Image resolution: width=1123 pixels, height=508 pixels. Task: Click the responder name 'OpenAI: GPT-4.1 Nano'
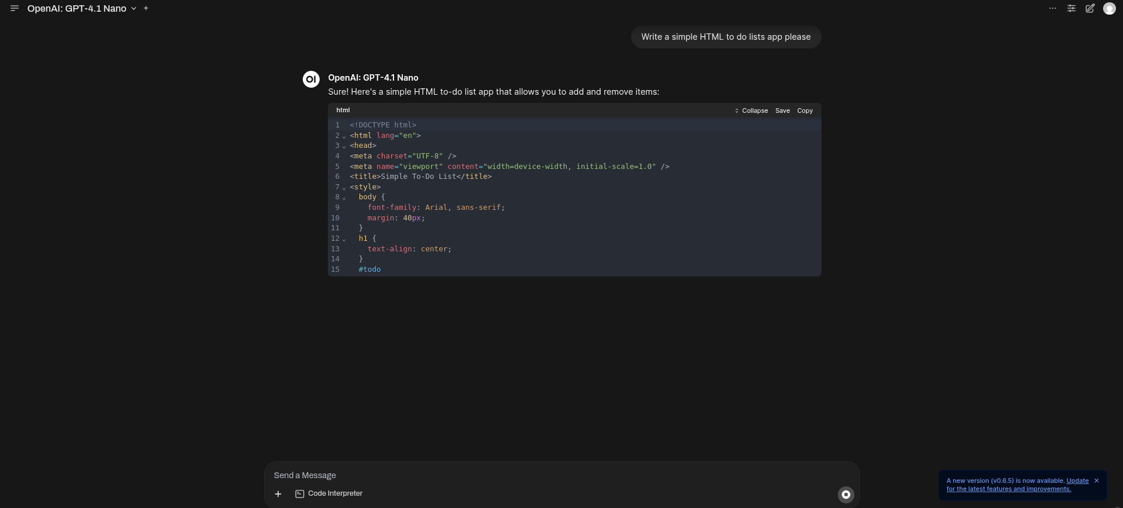(x=373, y=78)
